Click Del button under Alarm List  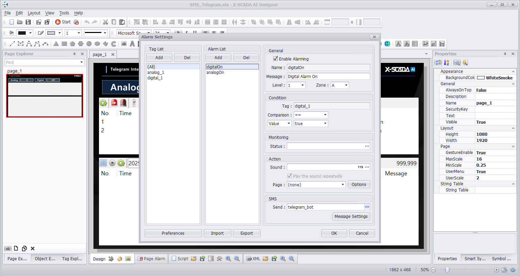click(246, 57)
